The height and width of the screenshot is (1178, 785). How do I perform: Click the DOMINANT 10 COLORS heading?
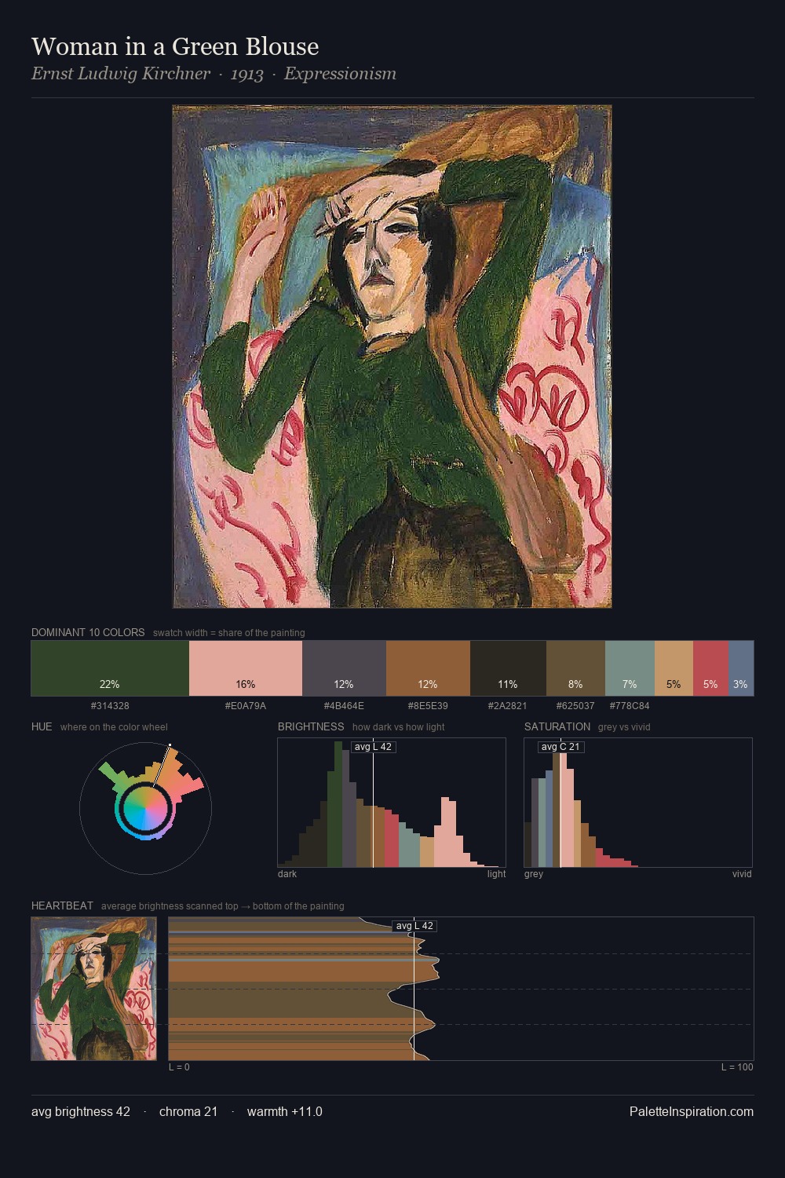(88, 632)
